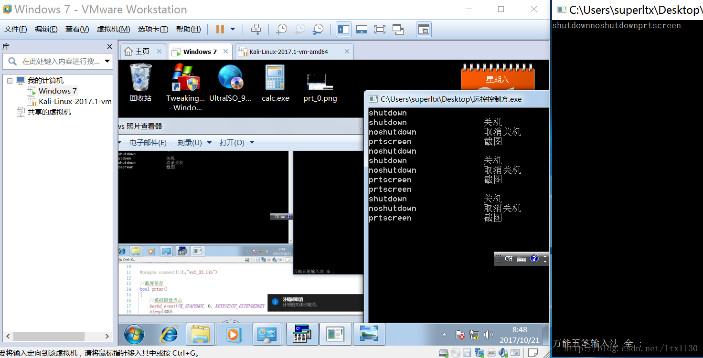The image size is (703, 358).
Task: Enter VMware full screen mode
Action: 380,29
